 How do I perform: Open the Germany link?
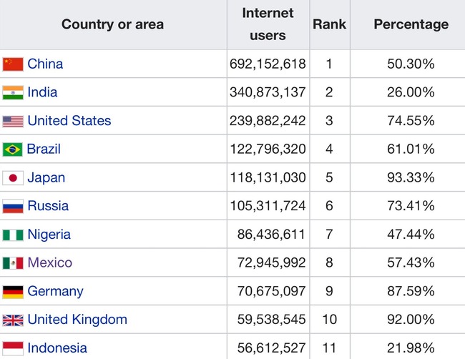pos(56,291)
